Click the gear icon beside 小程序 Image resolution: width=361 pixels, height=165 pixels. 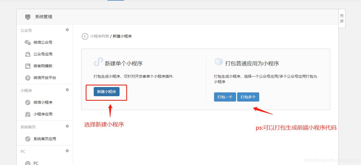pos(67,90)
